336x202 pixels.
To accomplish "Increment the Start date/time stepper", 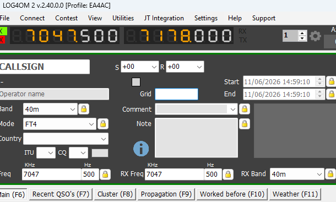I will pyautogui.click(x=319, y=79).
